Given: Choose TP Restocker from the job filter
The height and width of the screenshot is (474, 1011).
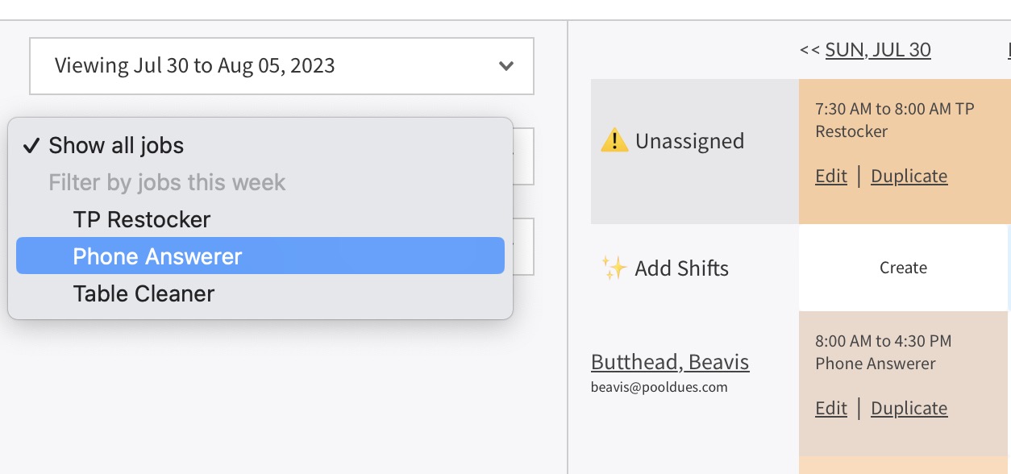Looking at the screenshot, I should point(142,220).
